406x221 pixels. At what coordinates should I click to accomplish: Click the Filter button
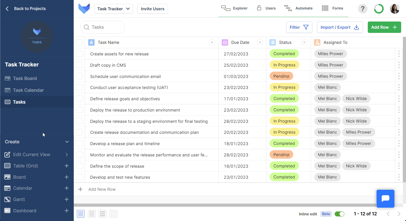299,27
